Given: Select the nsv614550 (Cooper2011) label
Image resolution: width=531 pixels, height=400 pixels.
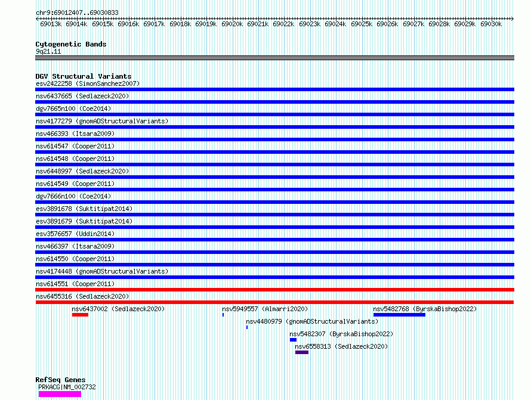Looking at the screenshot, I should (75, 259).
